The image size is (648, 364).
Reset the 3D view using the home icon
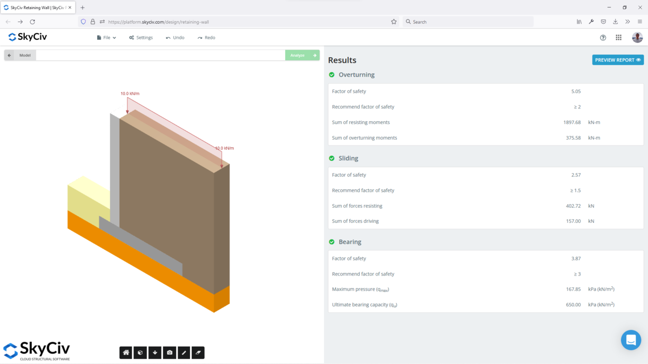(x=126, y=352)
